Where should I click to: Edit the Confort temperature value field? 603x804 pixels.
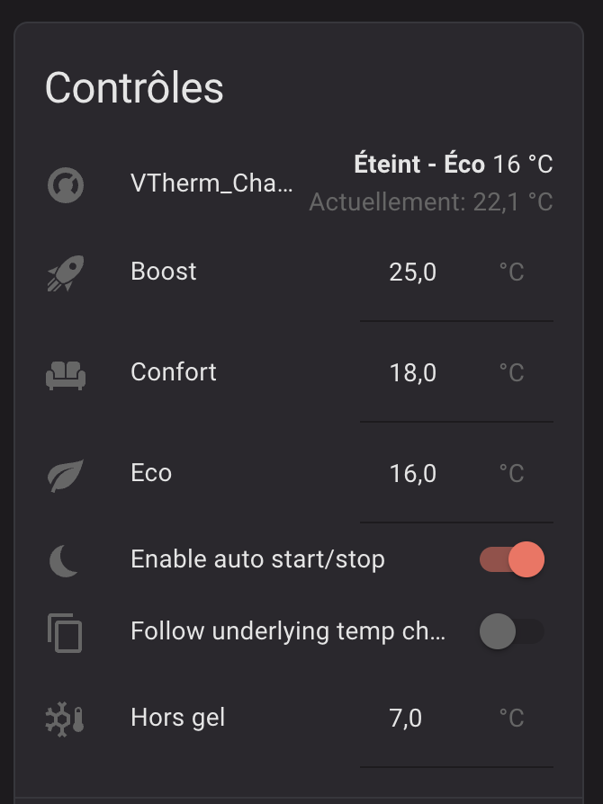[423, 373]
